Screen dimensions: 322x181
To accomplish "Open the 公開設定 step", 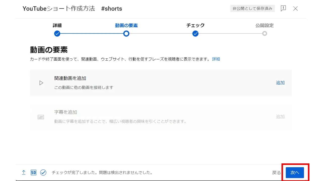I will coord(264,25).
